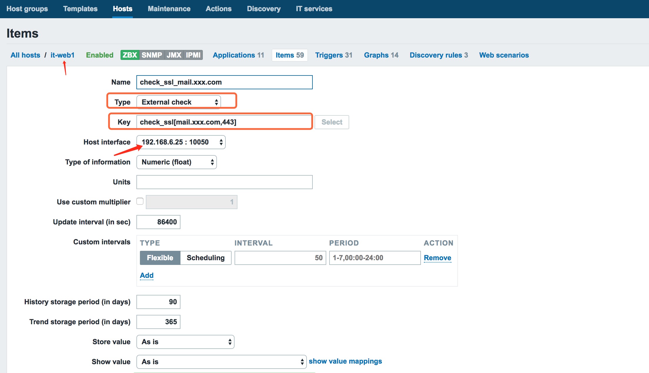Open the Actions menu
Image resolution: width=649 pixels, height=373 pixels.
point(218,9)
